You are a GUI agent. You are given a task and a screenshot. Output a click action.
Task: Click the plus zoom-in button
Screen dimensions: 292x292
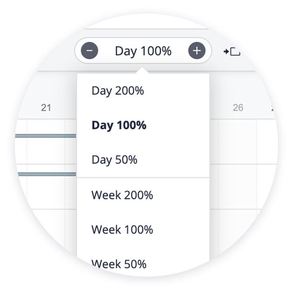coord(197,51)
